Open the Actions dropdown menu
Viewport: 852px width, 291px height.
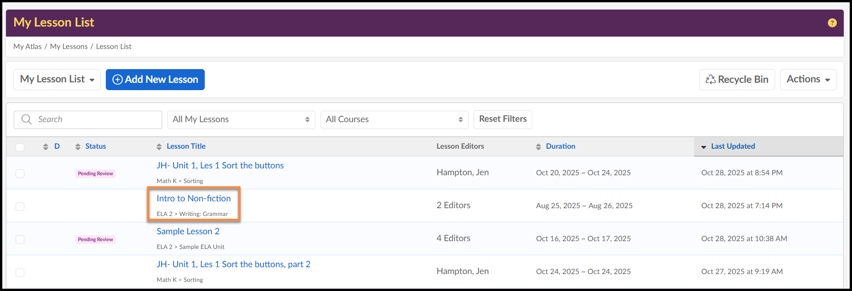(808, 80)
